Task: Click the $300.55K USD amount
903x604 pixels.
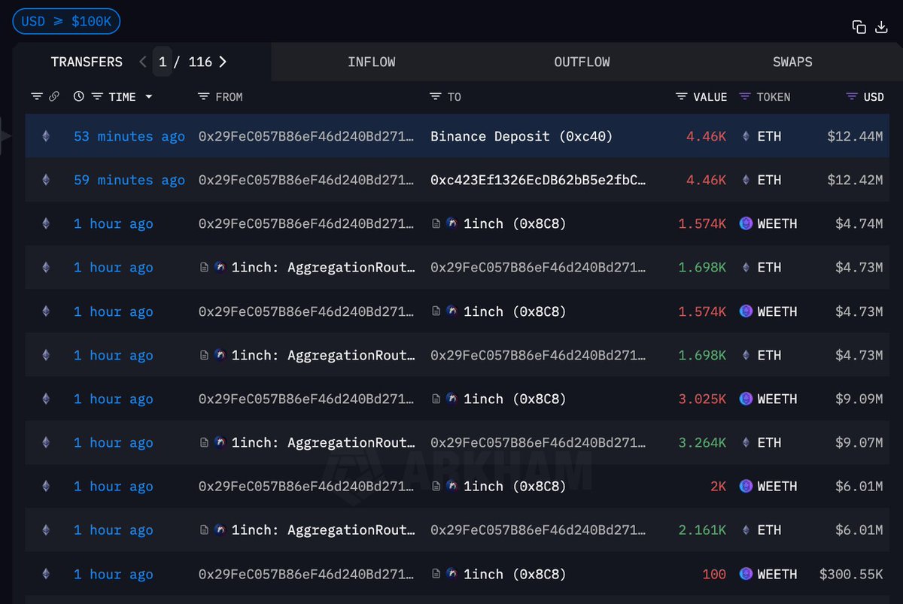Action: click(851, 574)
